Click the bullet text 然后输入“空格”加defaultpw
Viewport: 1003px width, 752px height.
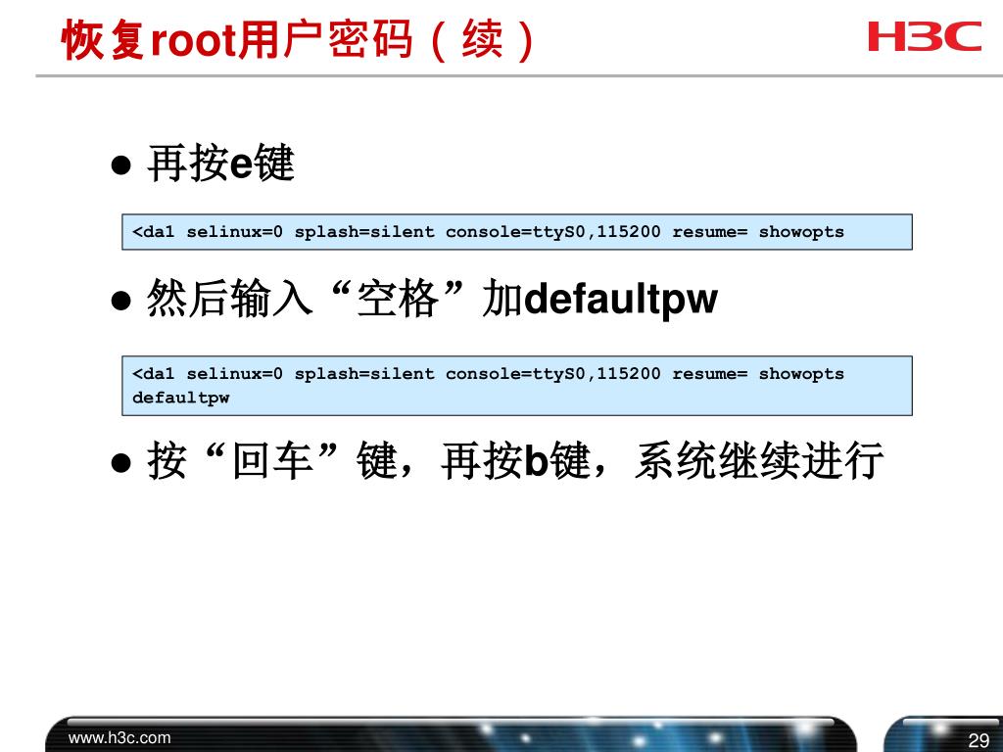pyautogui.click(x=432, y=299)
